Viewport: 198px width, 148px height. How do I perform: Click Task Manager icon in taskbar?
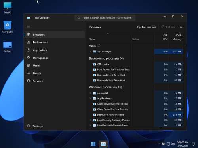(103, 144)
